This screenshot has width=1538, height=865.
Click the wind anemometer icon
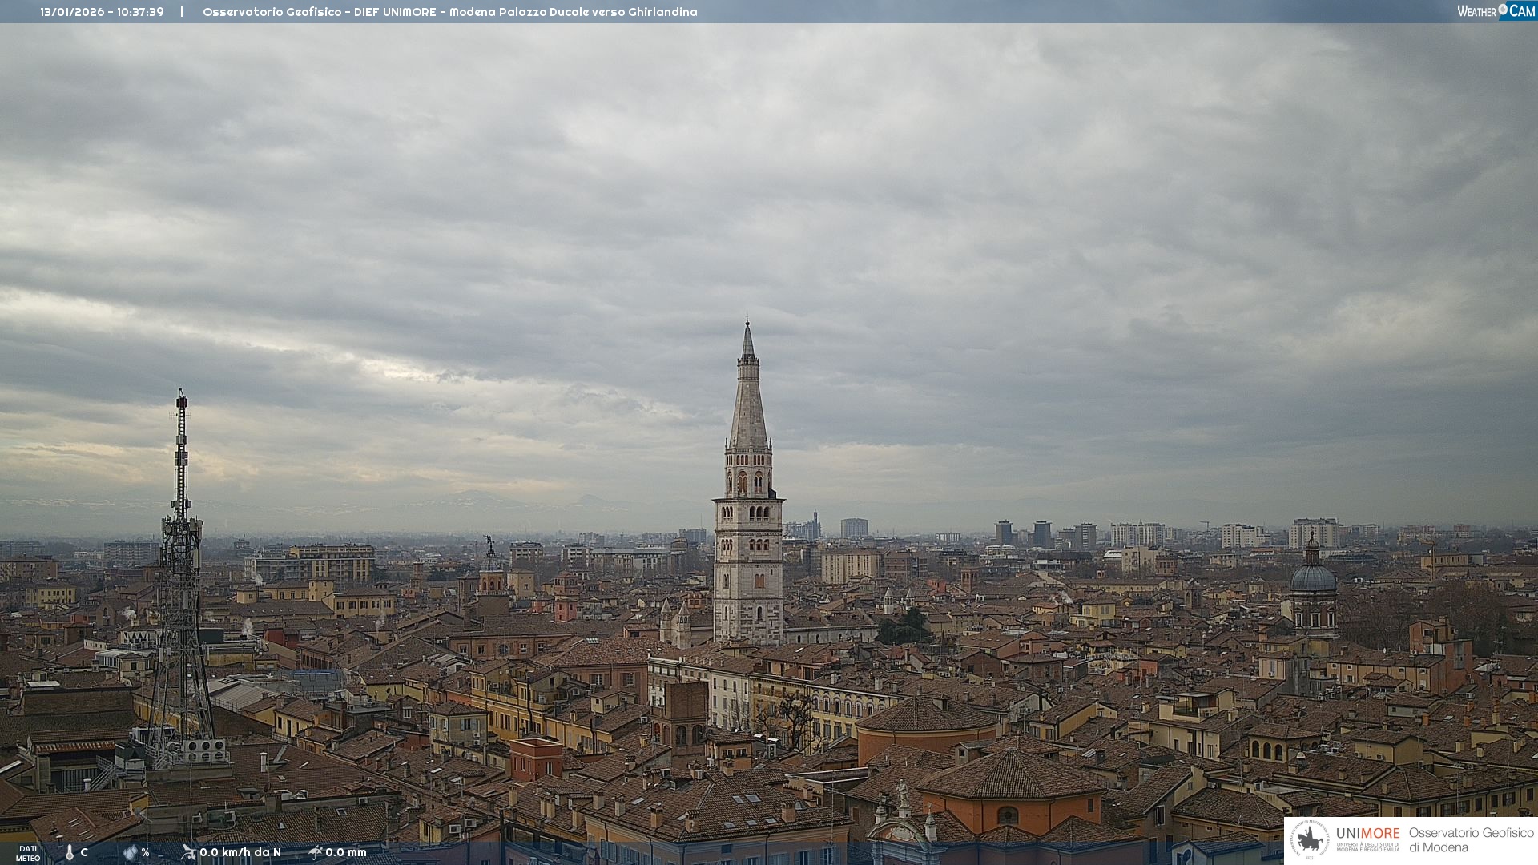pos(188,852)
